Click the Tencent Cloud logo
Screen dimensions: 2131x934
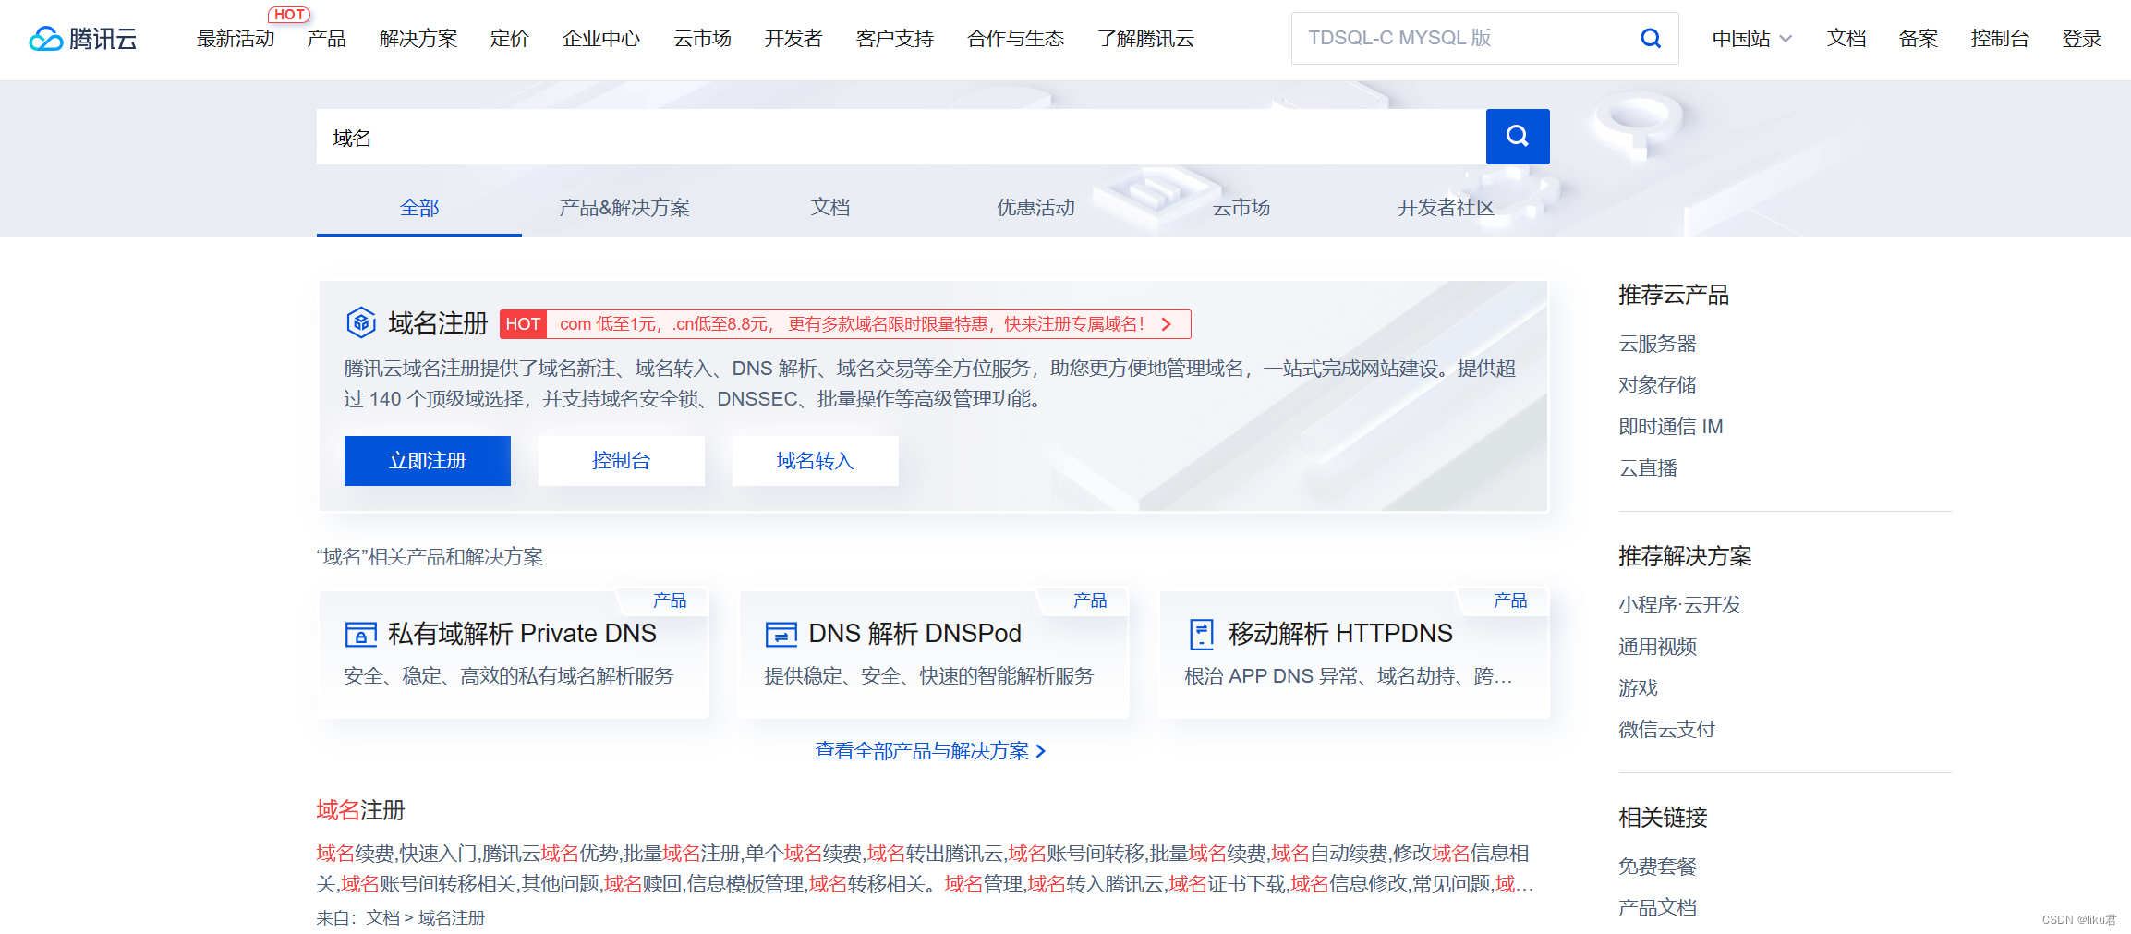coord(83,39)
